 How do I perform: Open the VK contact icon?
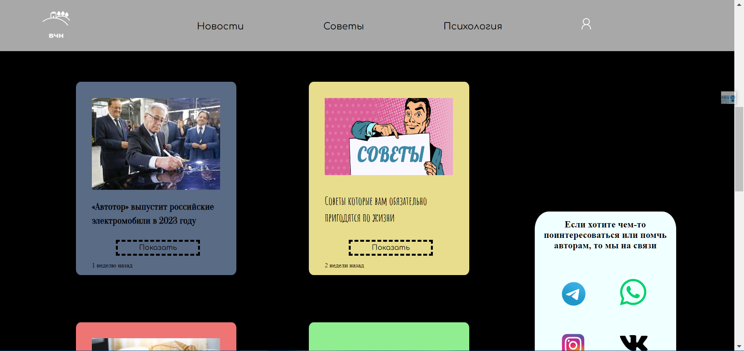pos(634,343)
